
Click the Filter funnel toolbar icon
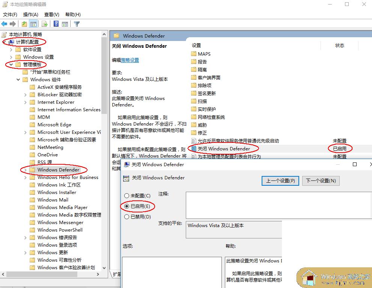tap(77, 24)
